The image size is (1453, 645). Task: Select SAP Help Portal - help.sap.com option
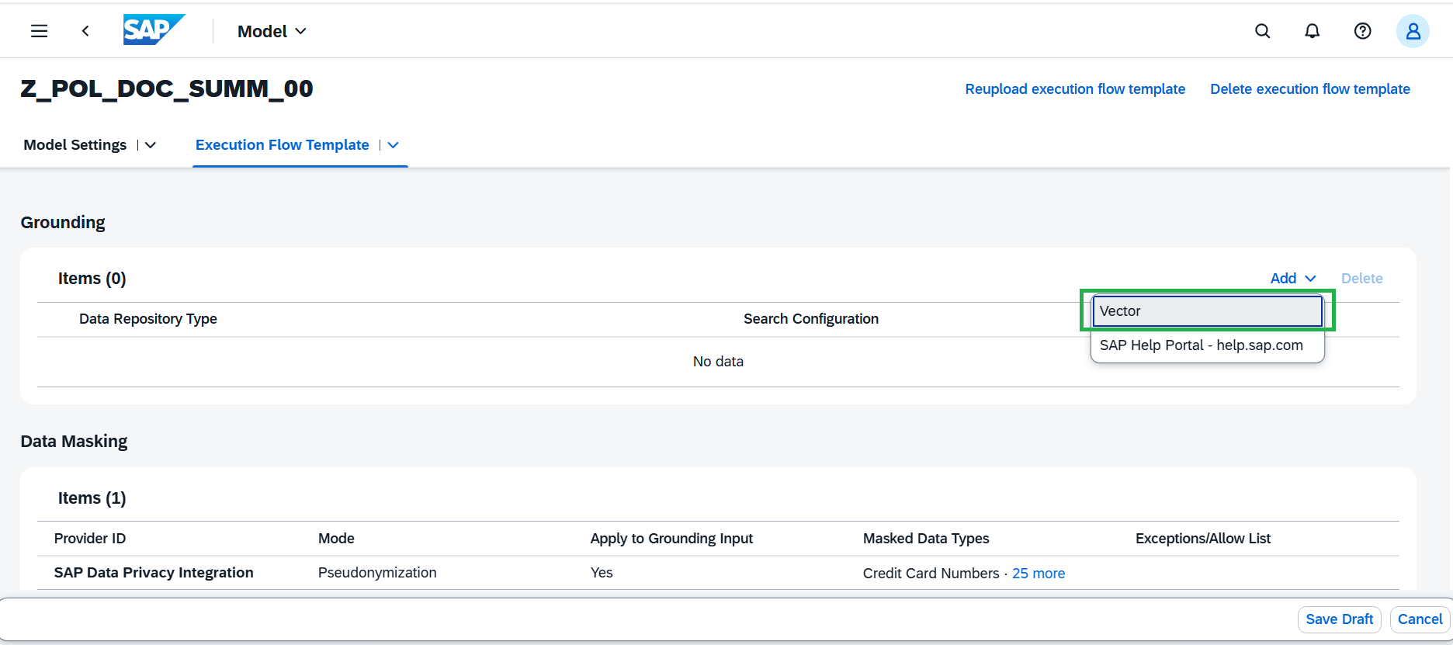pos(1207,345)
